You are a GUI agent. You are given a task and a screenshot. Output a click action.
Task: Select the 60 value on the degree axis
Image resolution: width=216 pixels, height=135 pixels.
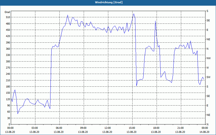pyautogui.click(x=9, y=112)
